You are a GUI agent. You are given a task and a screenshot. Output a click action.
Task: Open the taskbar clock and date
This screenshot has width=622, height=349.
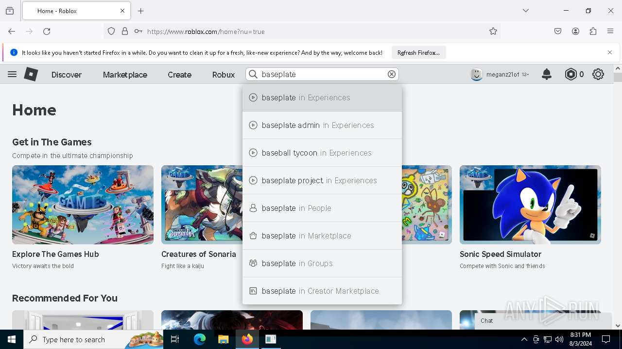[x=580, y=339]
